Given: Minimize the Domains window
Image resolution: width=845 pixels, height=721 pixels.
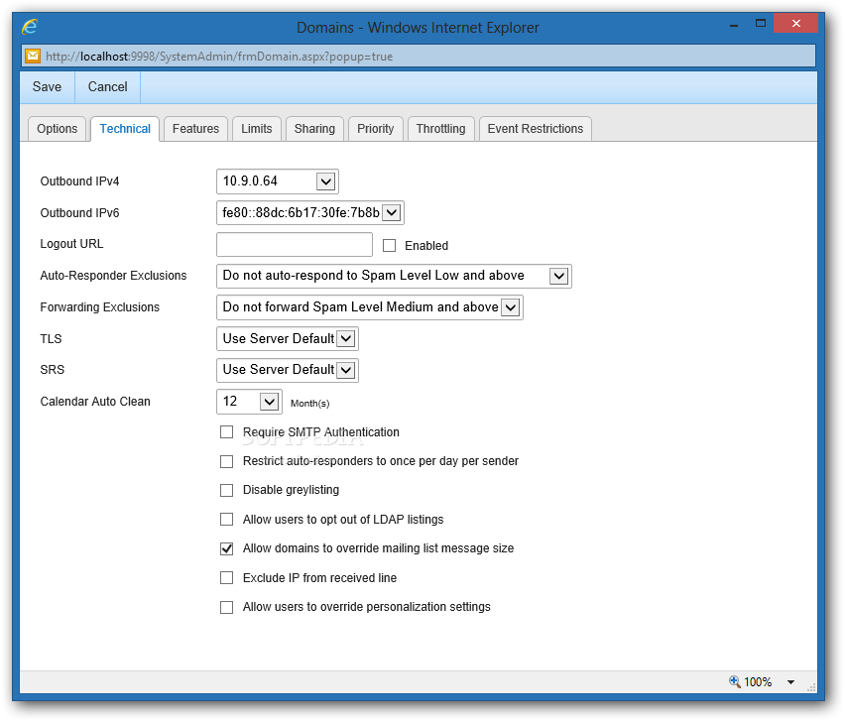Looking at the screenshot, I should coord(734,26).
